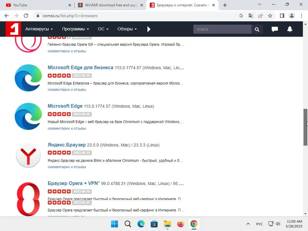Open the Chrome three-dot menu
This screenshot has height=231, width=308.
coord(301,16)
